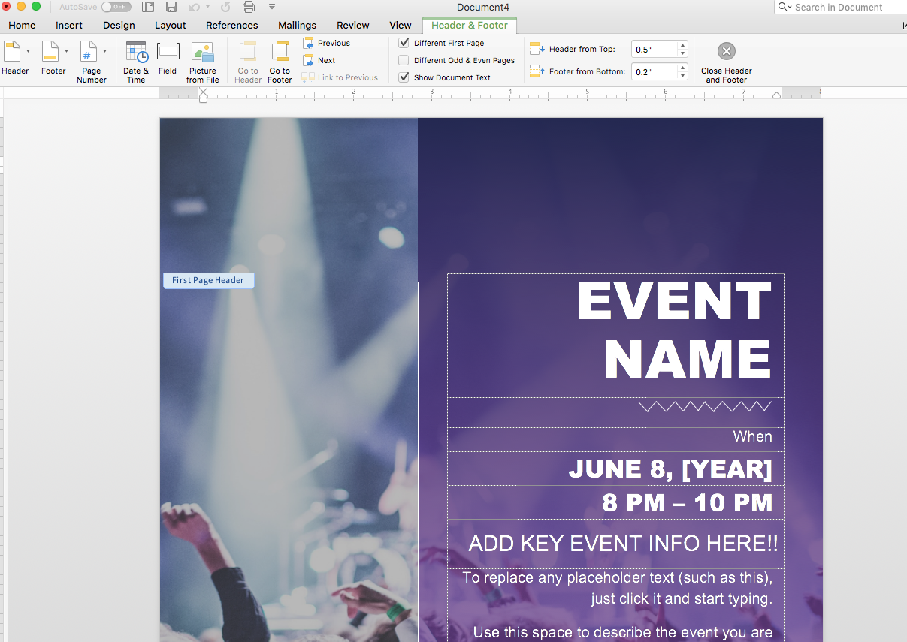907x642 pixels.
Task: Navigate with the Next header button
Action: 319,60
